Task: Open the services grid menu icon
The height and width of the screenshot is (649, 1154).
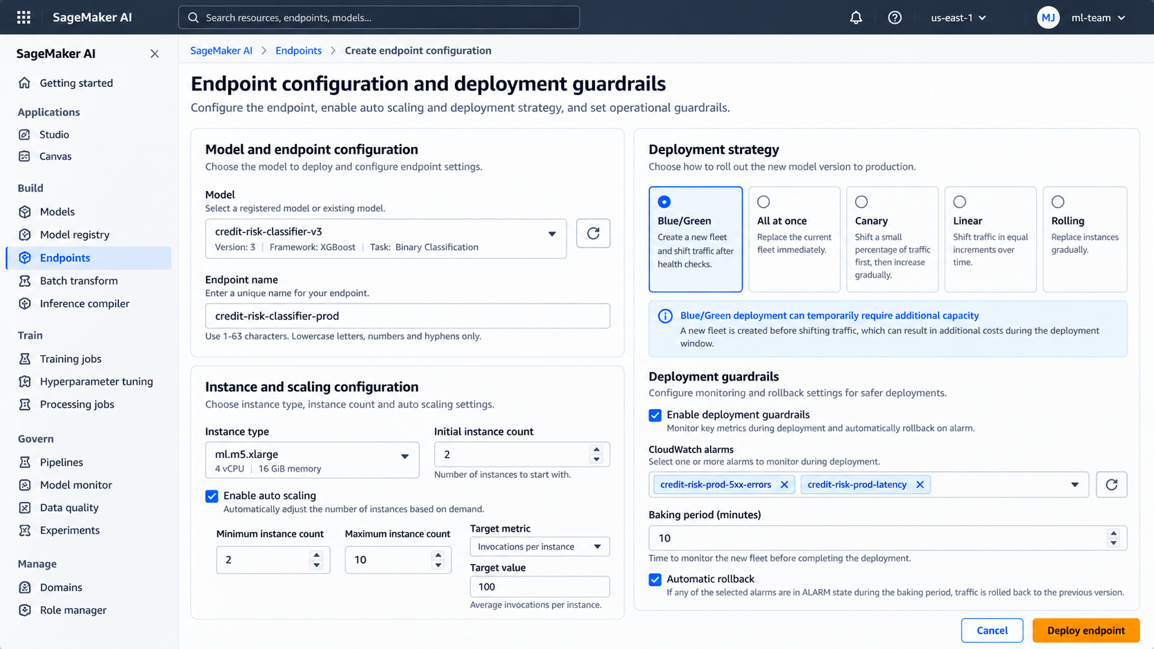Action: click(23, 17)
